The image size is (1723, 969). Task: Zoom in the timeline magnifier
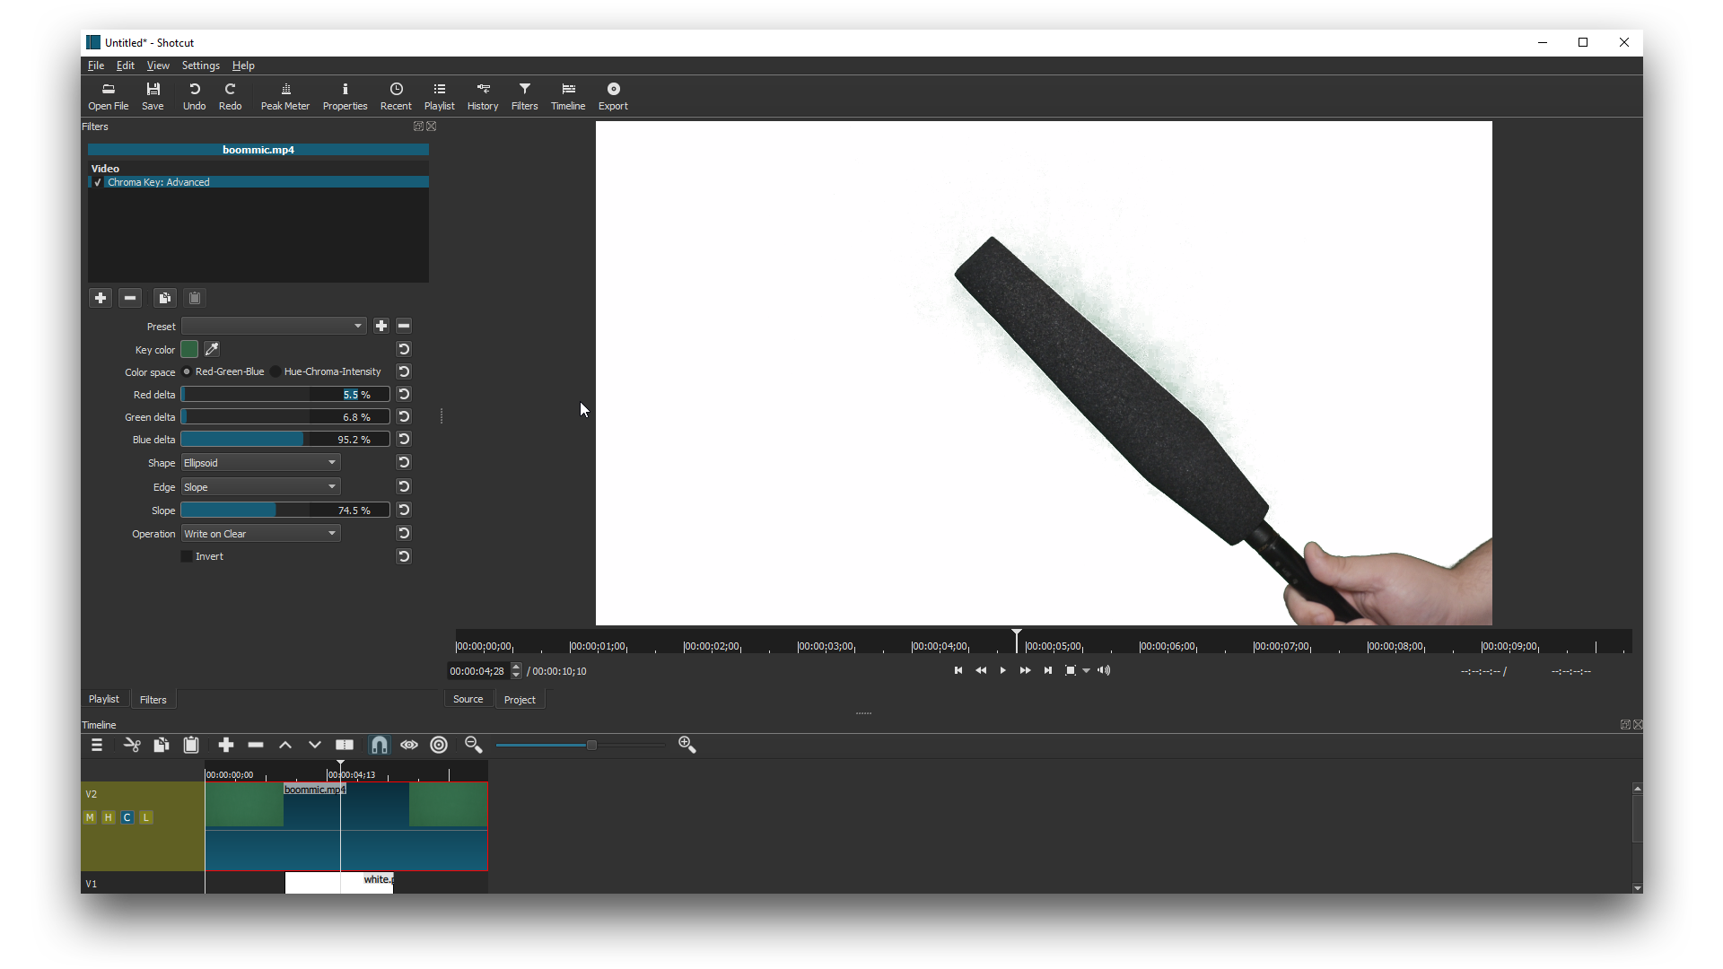pos(687,745)
